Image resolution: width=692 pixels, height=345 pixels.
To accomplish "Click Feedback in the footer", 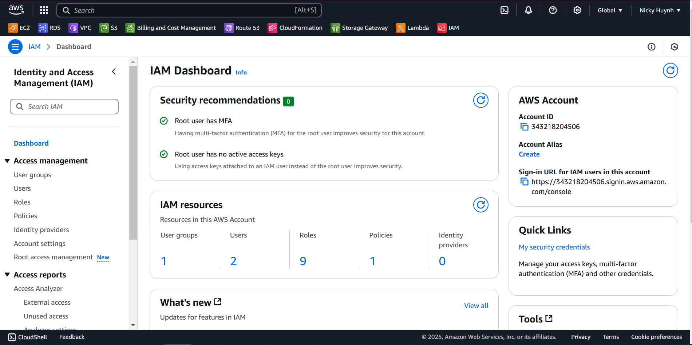I will 72,337.
